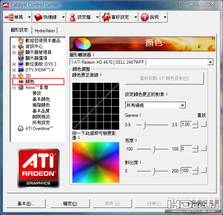This screenshot has height=215, width=223.
Task: Expand the DTV (HDMI) 4 node
Action: click(x=14, y=70)
